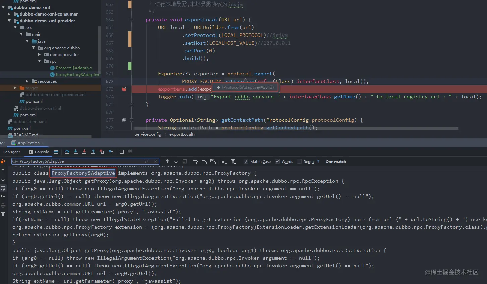The image size is (487, 284).
Task: Click Rerun debug icon in left gutter
Action: [3, 162]
